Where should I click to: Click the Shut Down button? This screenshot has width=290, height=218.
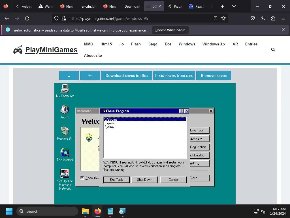click(x=144, y=180)
